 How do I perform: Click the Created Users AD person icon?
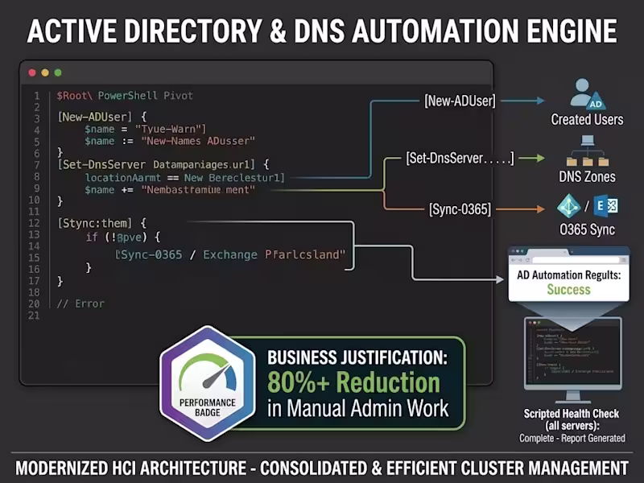point(588,93)
